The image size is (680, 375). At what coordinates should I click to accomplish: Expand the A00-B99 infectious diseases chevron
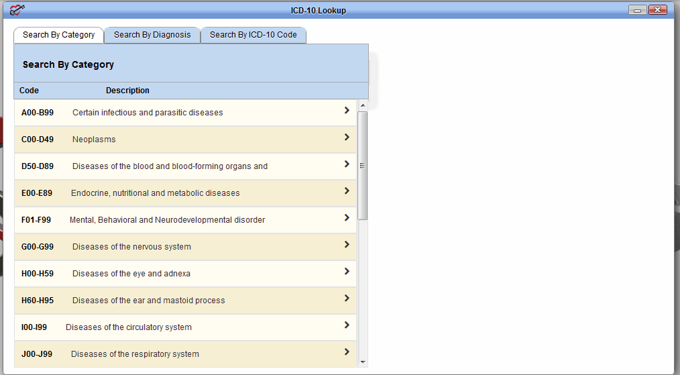347,111
